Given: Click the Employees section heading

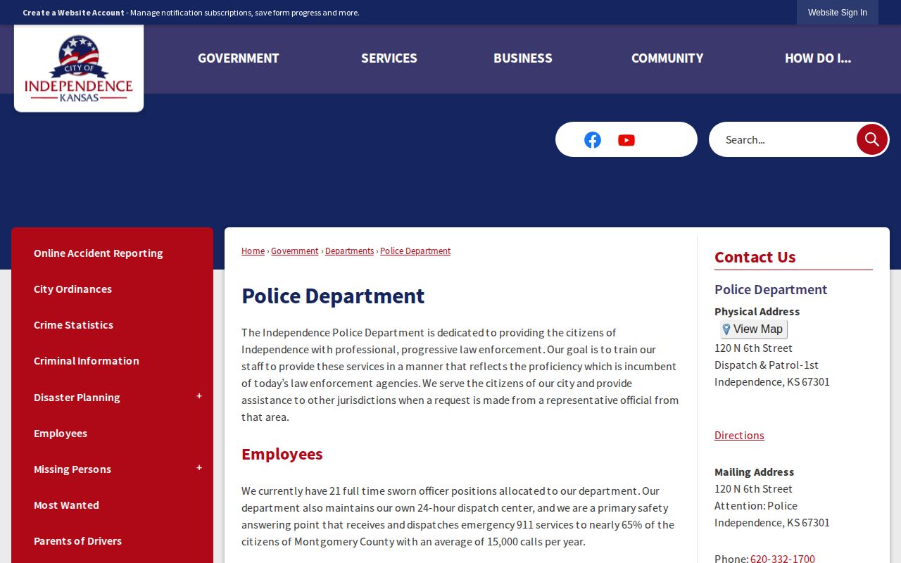Looking at the screenshot, I should (282, 455).
